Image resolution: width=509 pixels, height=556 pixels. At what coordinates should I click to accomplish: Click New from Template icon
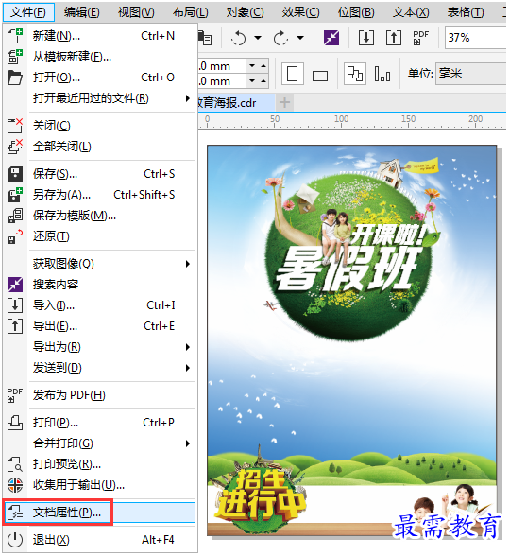[x=15, y=57]
